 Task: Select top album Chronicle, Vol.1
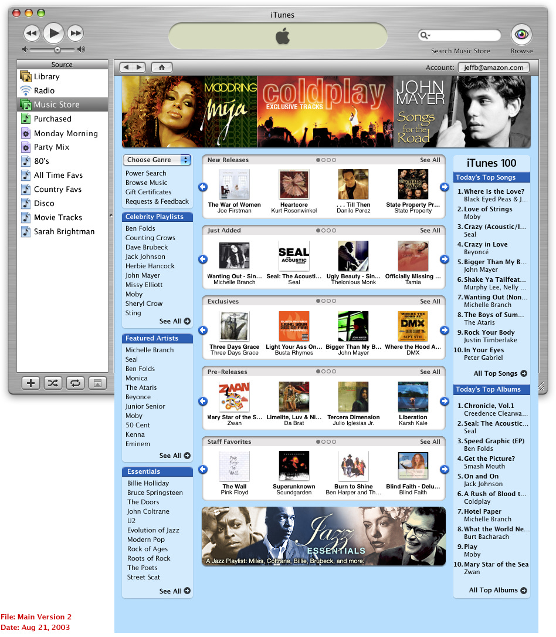pos(489,406)
